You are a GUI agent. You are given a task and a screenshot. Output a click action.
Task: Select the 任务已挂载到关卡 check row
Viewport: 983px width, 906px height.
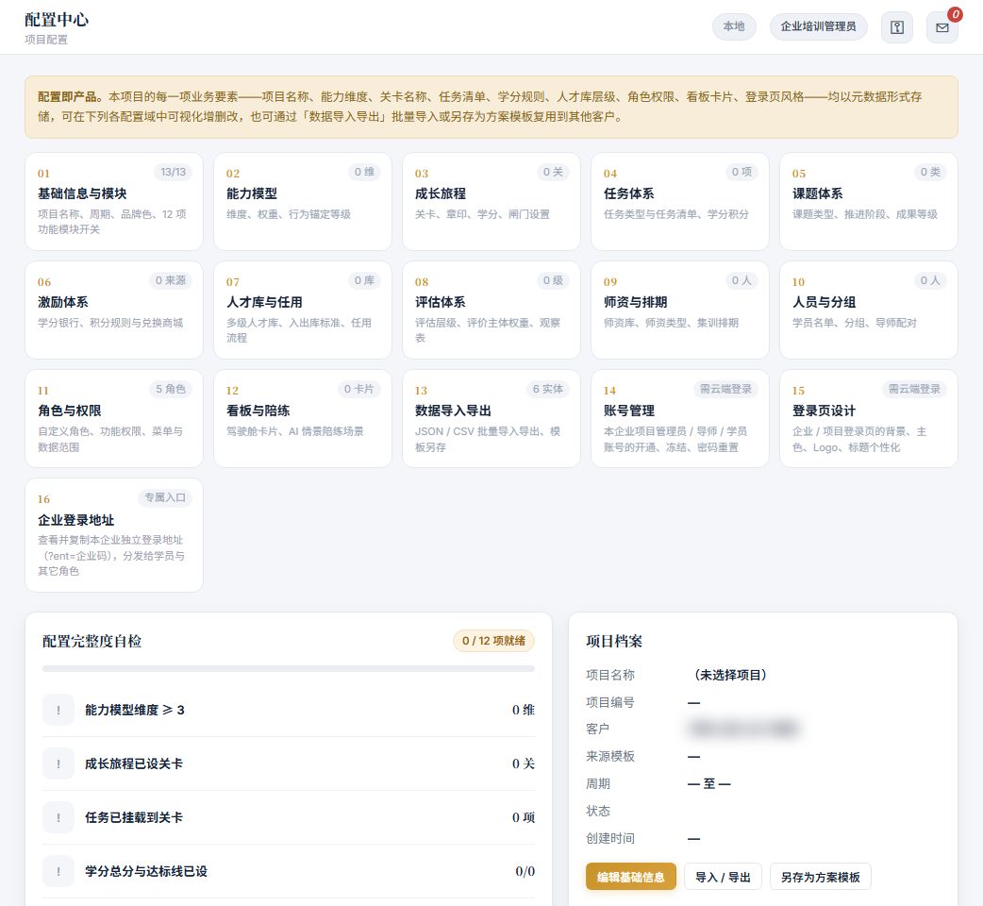[289, 817]
